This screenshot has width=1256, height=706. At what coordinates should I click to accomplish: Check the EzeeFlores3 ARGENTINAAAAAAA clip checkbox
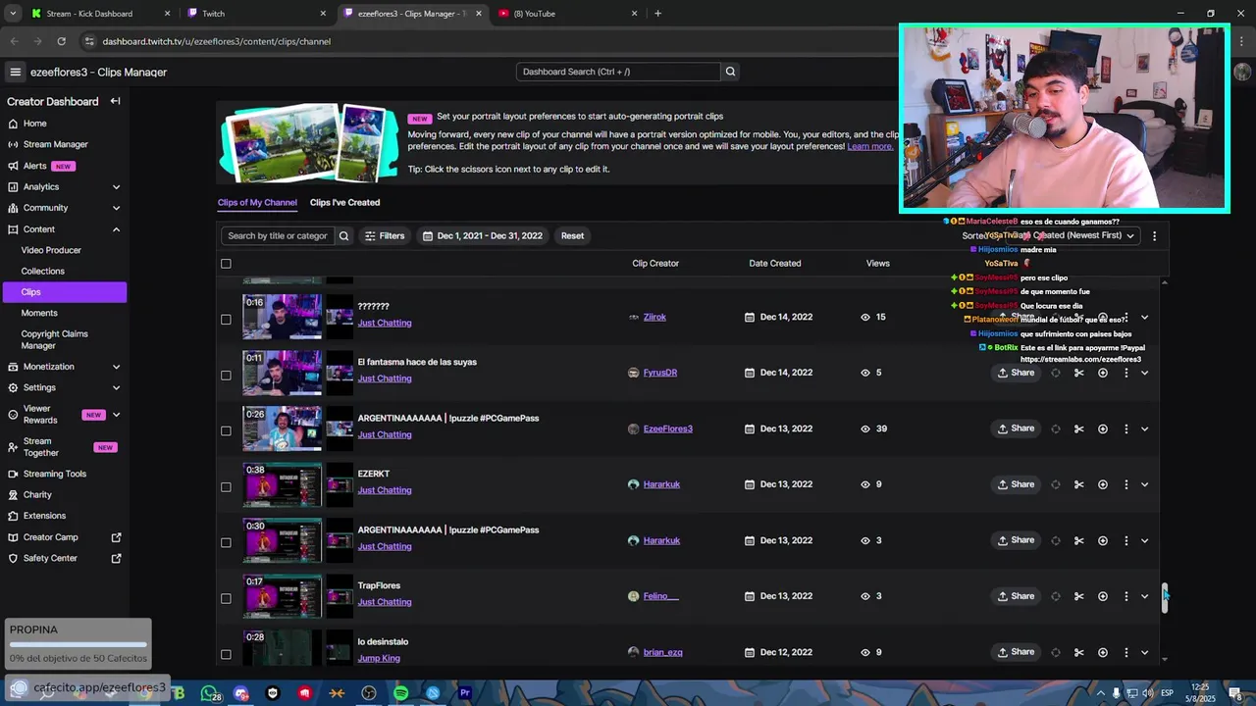click(226, 430)
